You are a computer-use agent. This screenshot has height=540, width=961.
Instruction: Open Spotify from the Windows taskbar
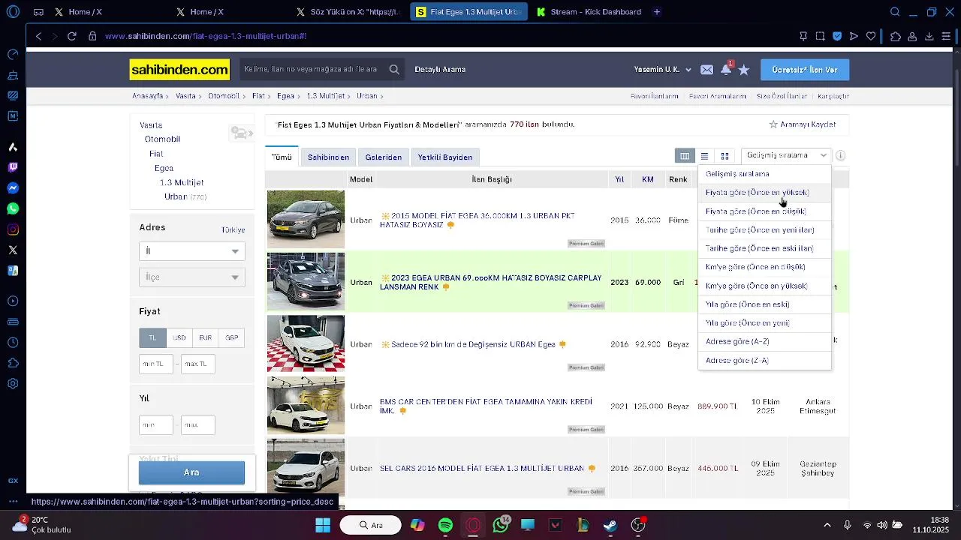point(445,525)
